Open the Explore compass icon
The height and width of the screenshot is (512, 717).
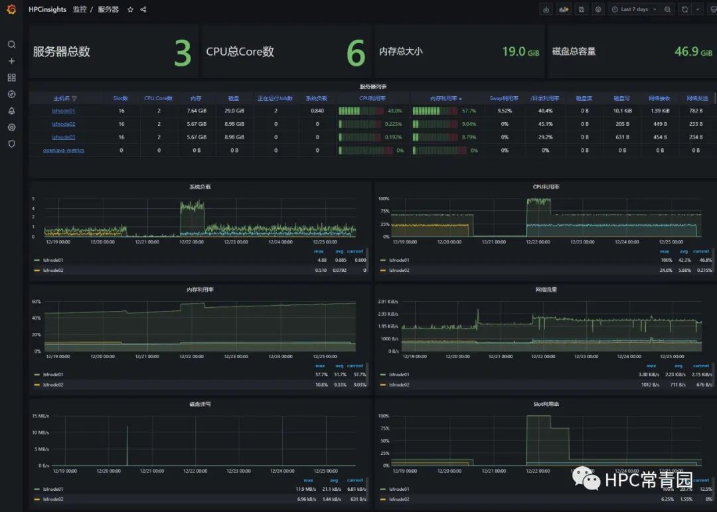[12, 94]
